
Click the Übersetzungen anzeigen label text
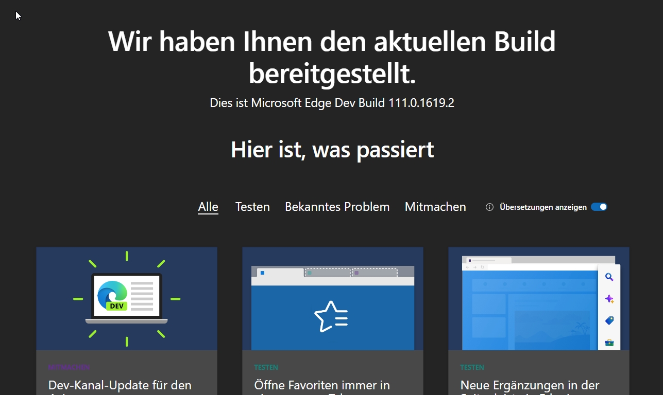(543, 207)
